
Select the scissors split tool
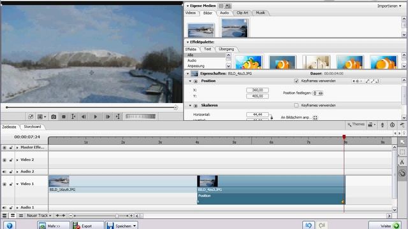pos(402,162)
